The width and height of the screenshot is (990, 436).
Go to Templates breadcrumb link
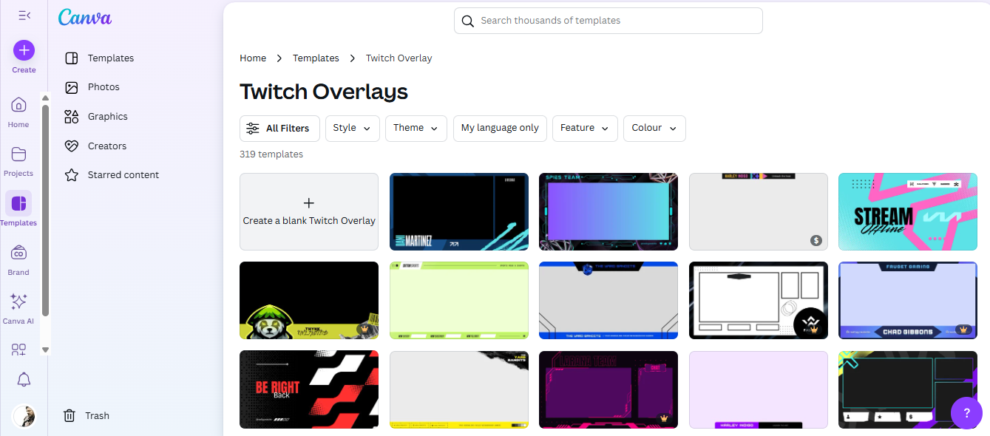(x=316, y=58)
